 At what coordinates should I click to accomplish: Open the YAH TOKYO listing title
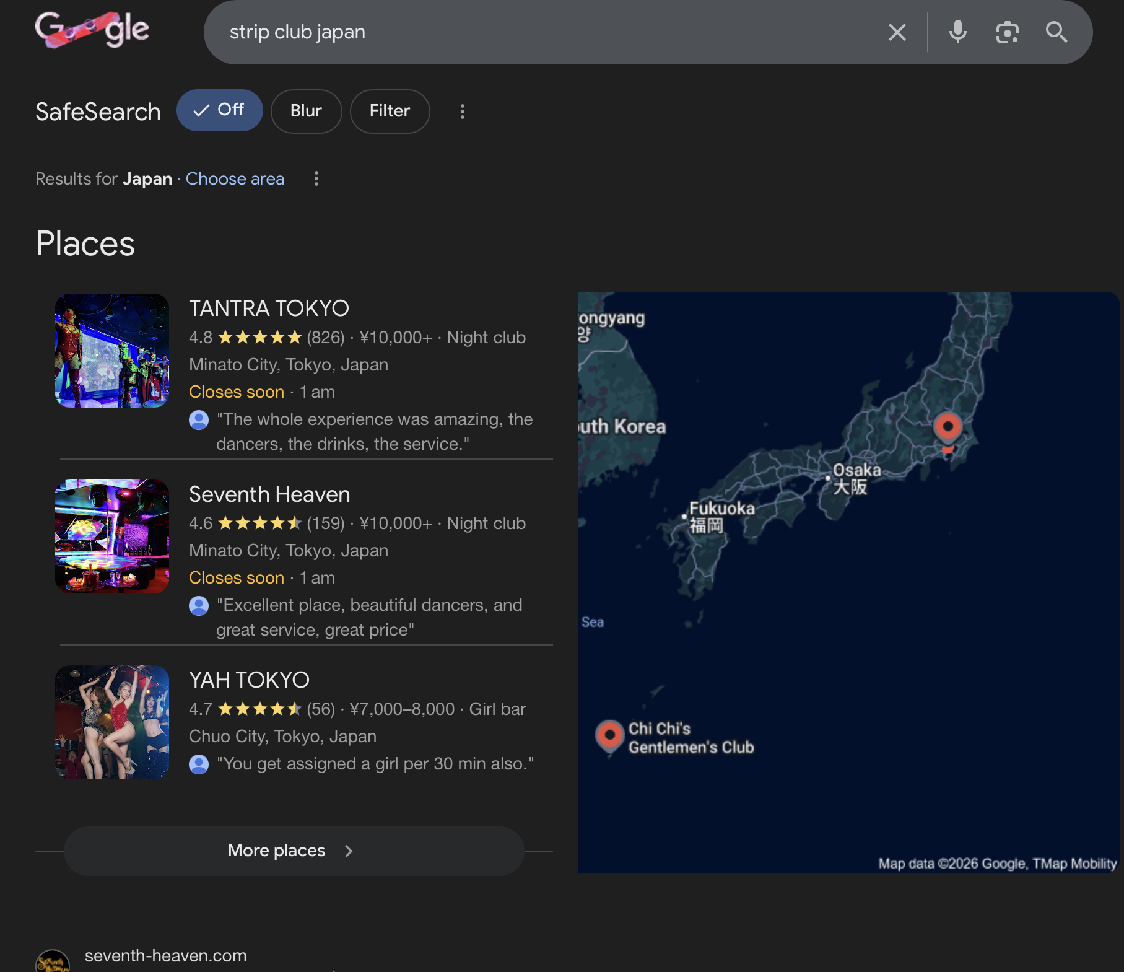point(249,680)
